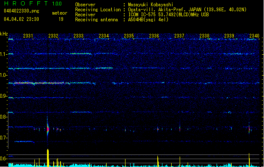
Task: Click the kHz axis unit label
Action: pyautogui.click(x=4, y=34)
